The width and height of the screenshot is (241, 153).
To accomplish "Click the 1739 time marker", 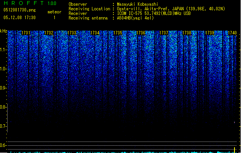I will point(210,33).
